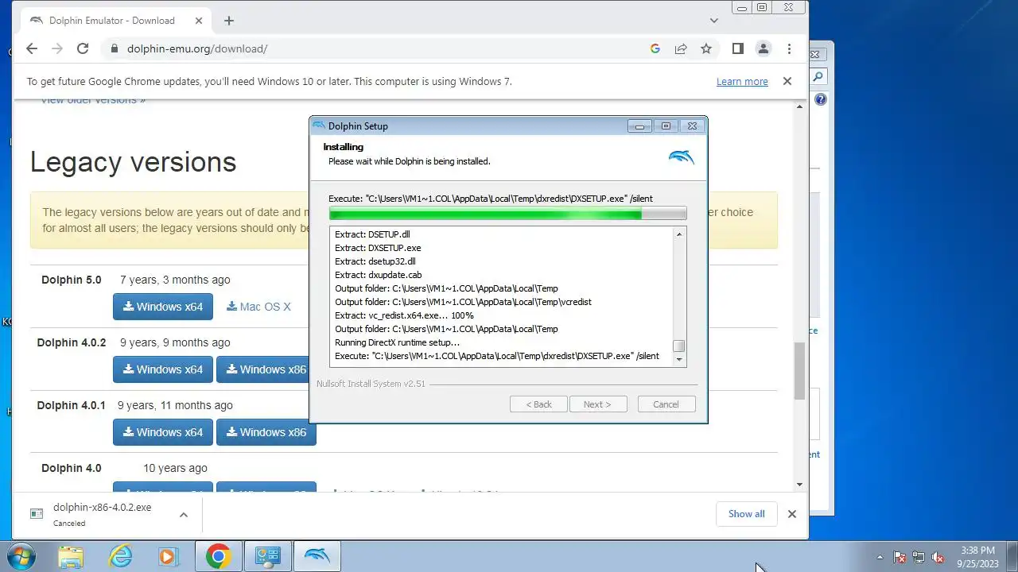Screen dimensions: 1018x572
Task: Download Dolphin 5.0 Windows x64
Action: tap(163, 307)
